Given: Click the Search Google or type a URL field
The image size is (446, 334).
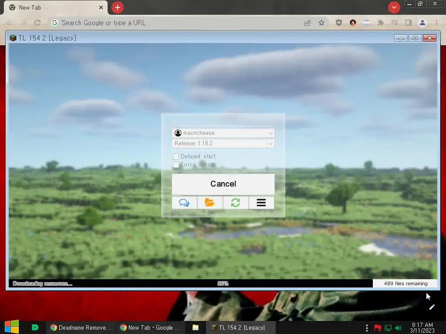Looking at the screenshot, I should tap(176, 23).
